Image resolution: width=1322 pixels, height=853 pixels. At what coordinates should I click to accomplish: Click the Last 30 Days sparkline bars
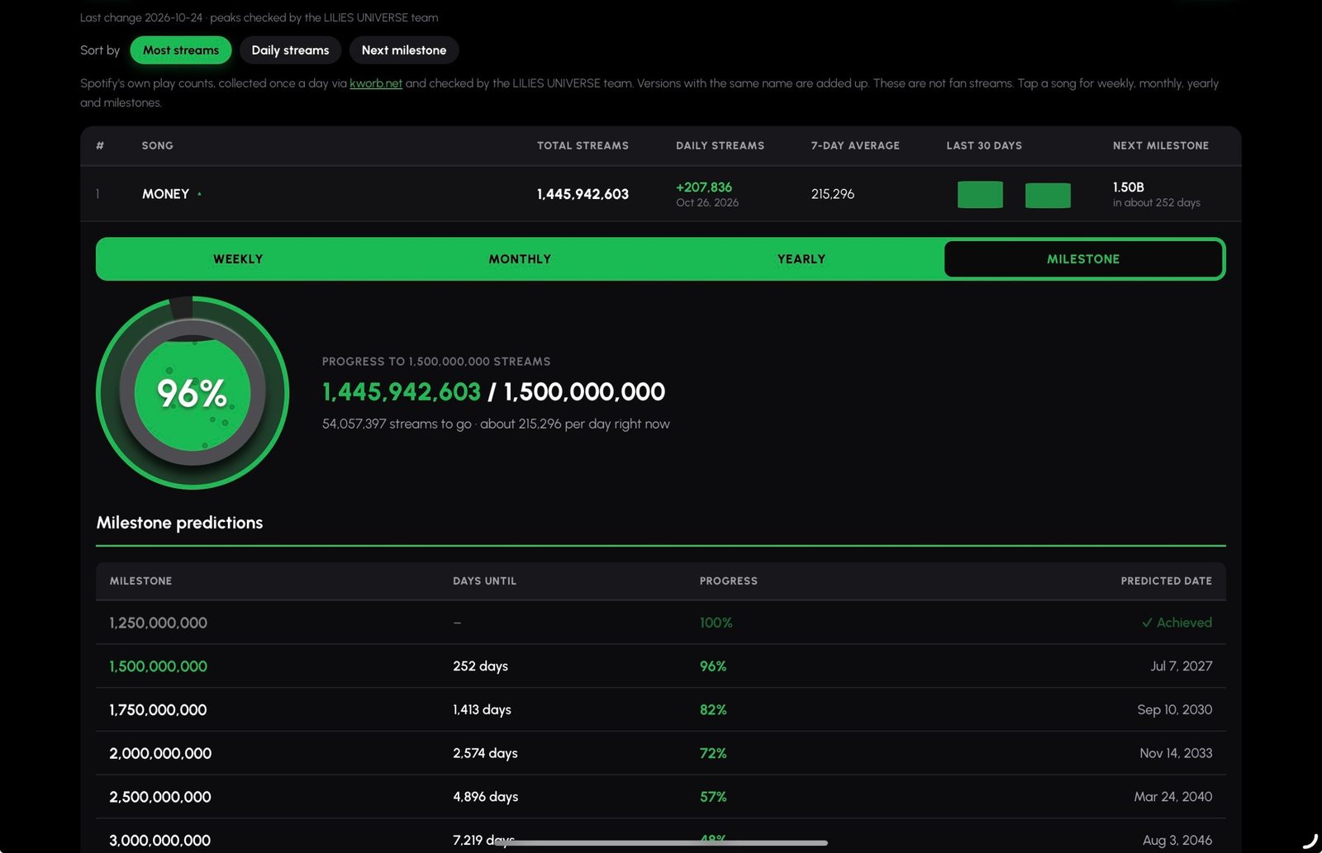tap(1014, 195)
